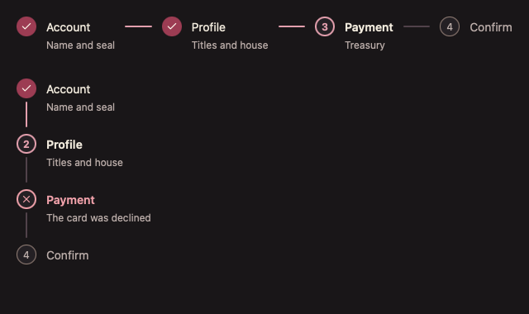Click 'Titles and house' text in vertical stepper

(84, 163)
